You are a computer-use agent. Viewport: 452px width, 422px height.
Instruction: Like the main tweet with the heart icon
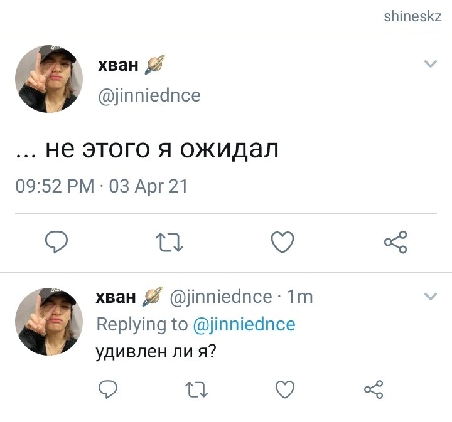tap(282, 242)
